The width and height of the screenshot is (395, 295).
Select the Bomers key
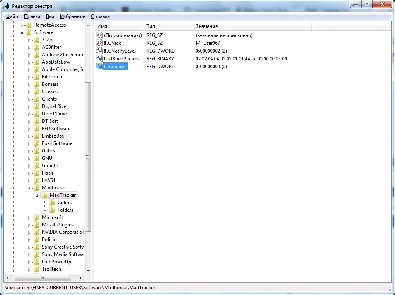coord(50,84)
